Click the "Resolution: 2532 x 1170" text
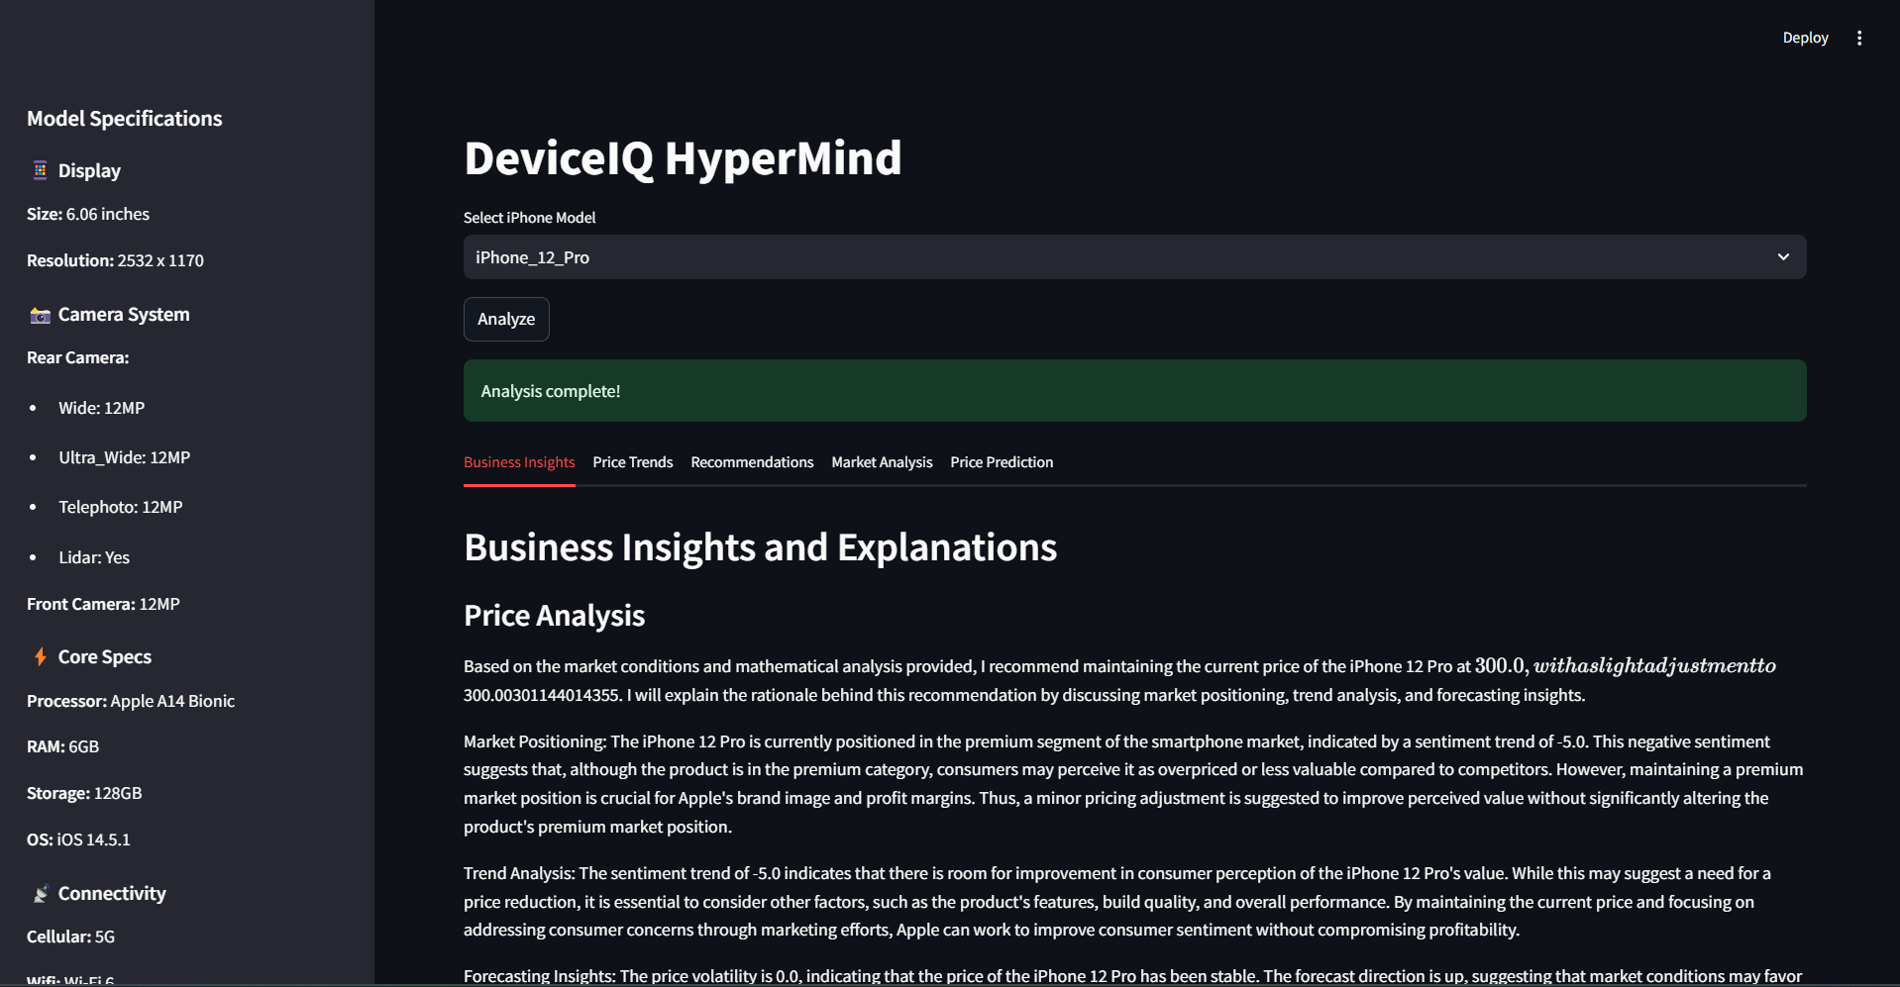The width and height of the screenshot is (1900, 987). 115,261
